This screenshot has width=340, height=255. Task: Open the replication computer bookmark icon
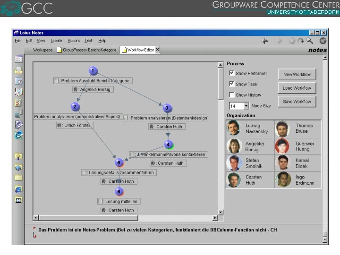(18, 113)
